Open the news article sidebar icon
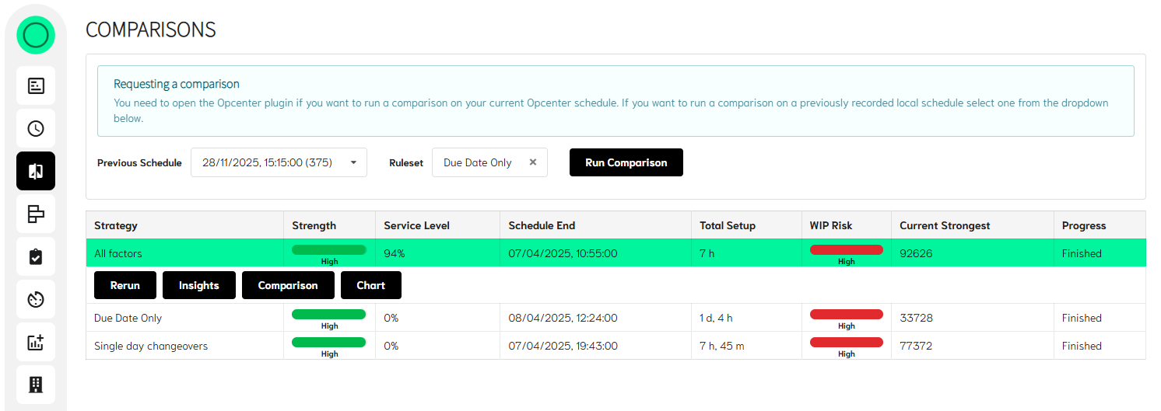Screen dimensions: 1161x411 point(36,85)
